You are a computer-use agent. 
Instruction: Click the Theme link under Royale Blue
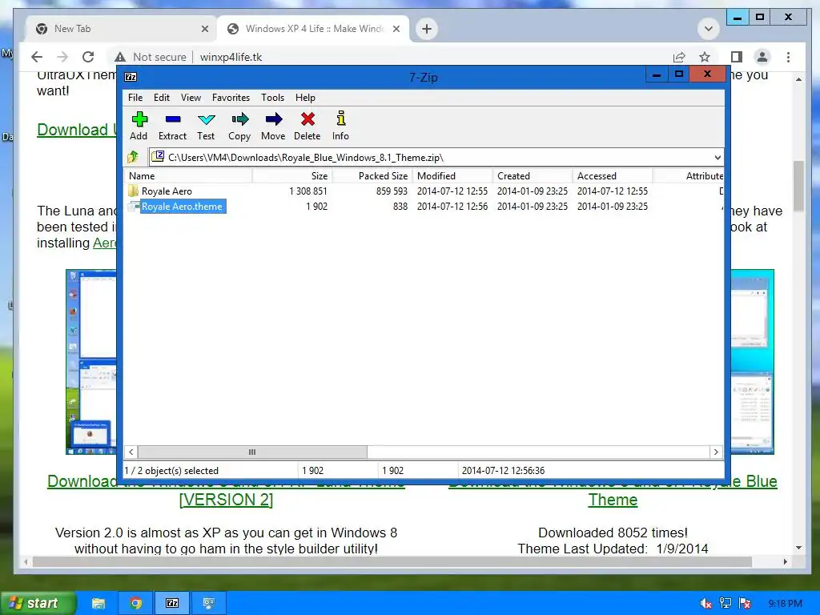613,500
